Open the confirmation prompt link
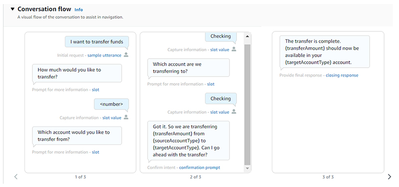The height and width of the screenshot is (187, 399). coord(199,168)
